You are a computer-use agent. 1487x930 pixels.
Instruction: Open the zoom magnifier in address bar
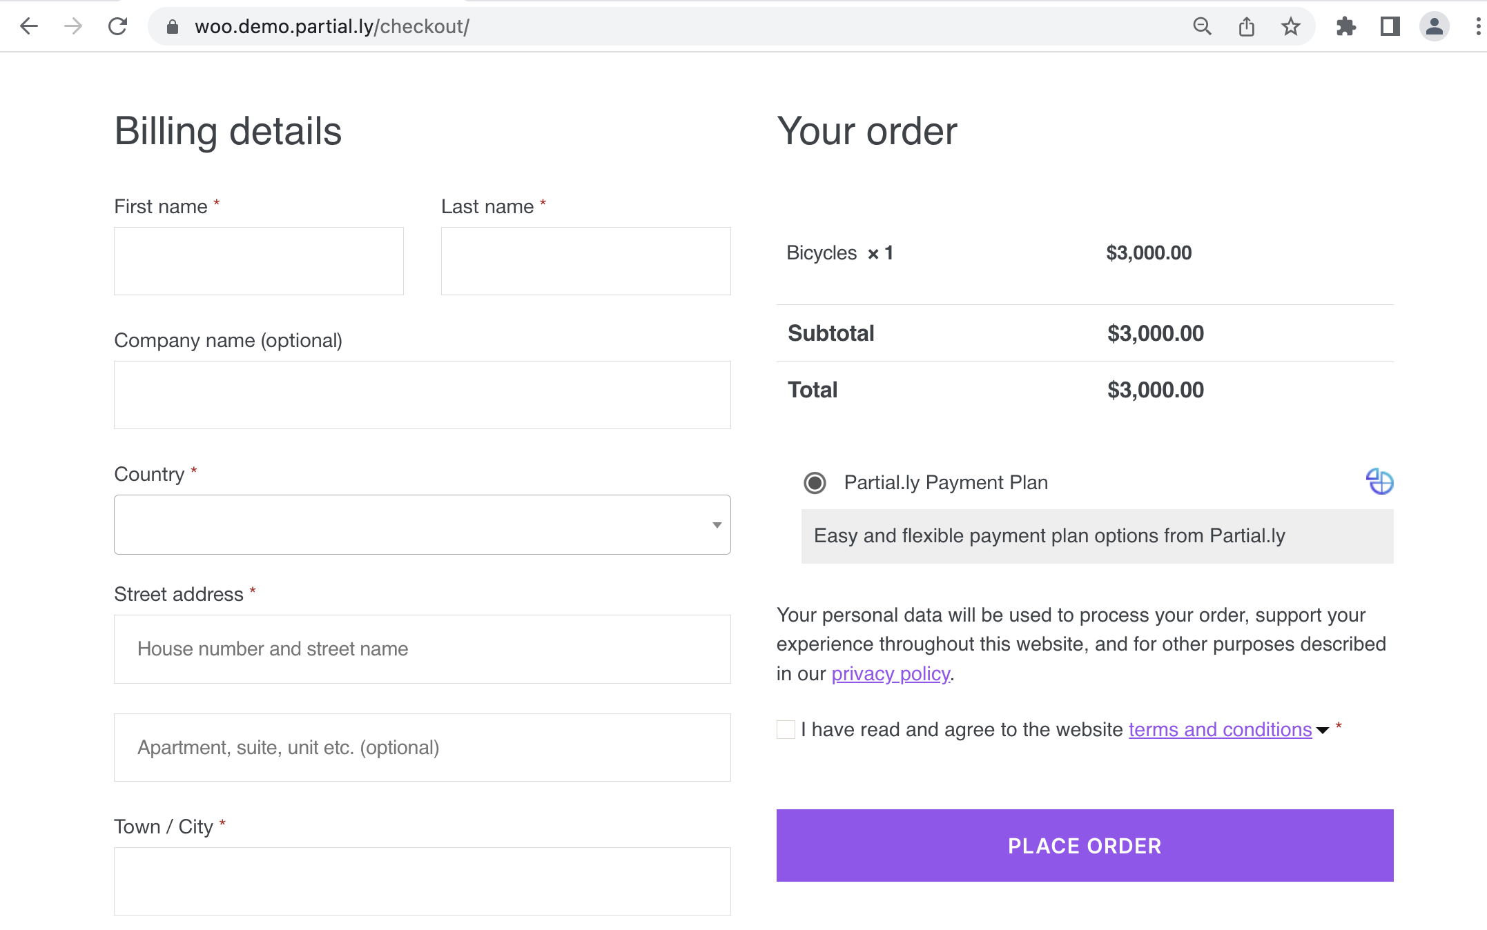click(1202, 26)
